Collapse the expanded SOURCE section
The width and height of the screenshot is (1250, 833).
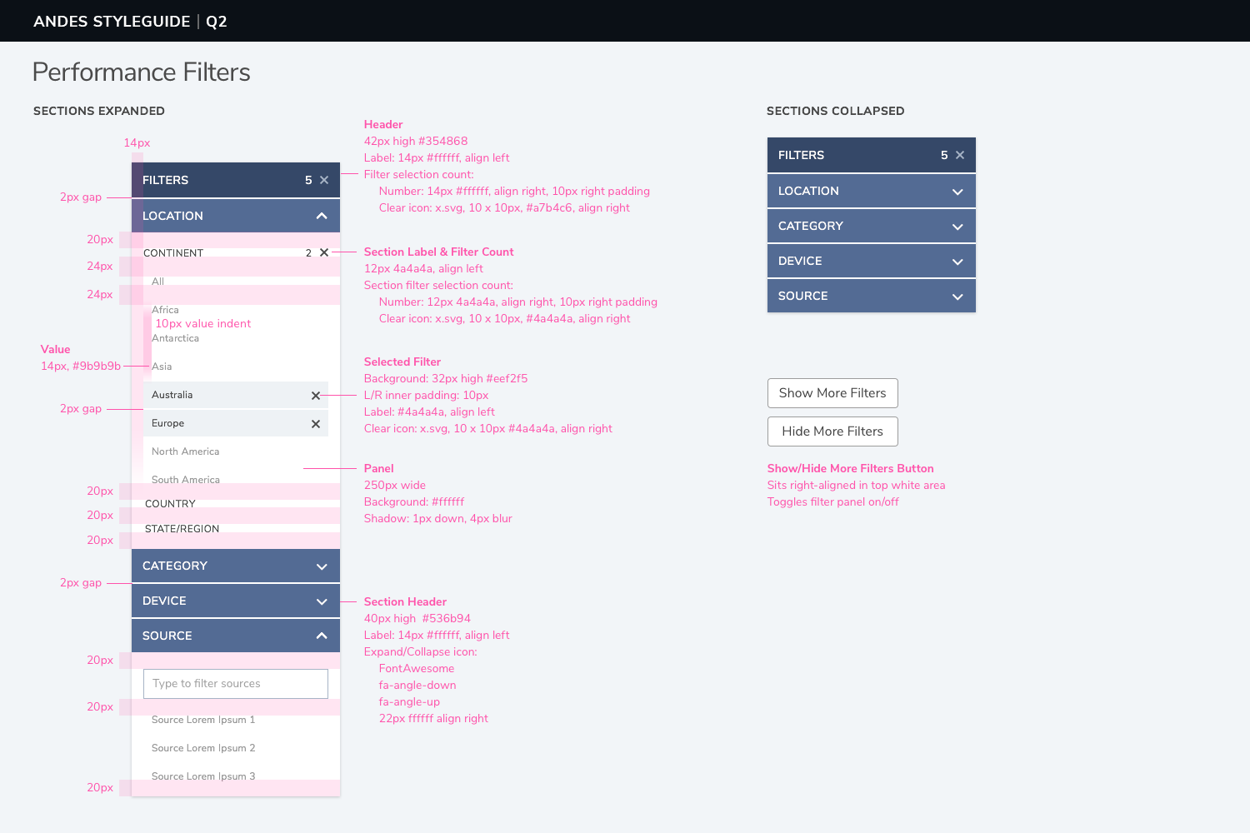pyautogui.click(x=322, y=636)
